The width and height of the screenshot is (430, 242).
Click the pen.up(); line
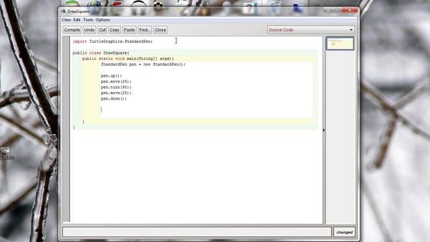pos(112,76)
